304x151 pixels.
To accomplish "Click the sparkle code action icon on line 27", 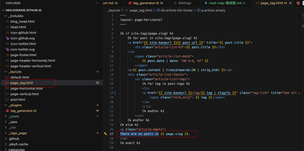I will pos(105,134).
